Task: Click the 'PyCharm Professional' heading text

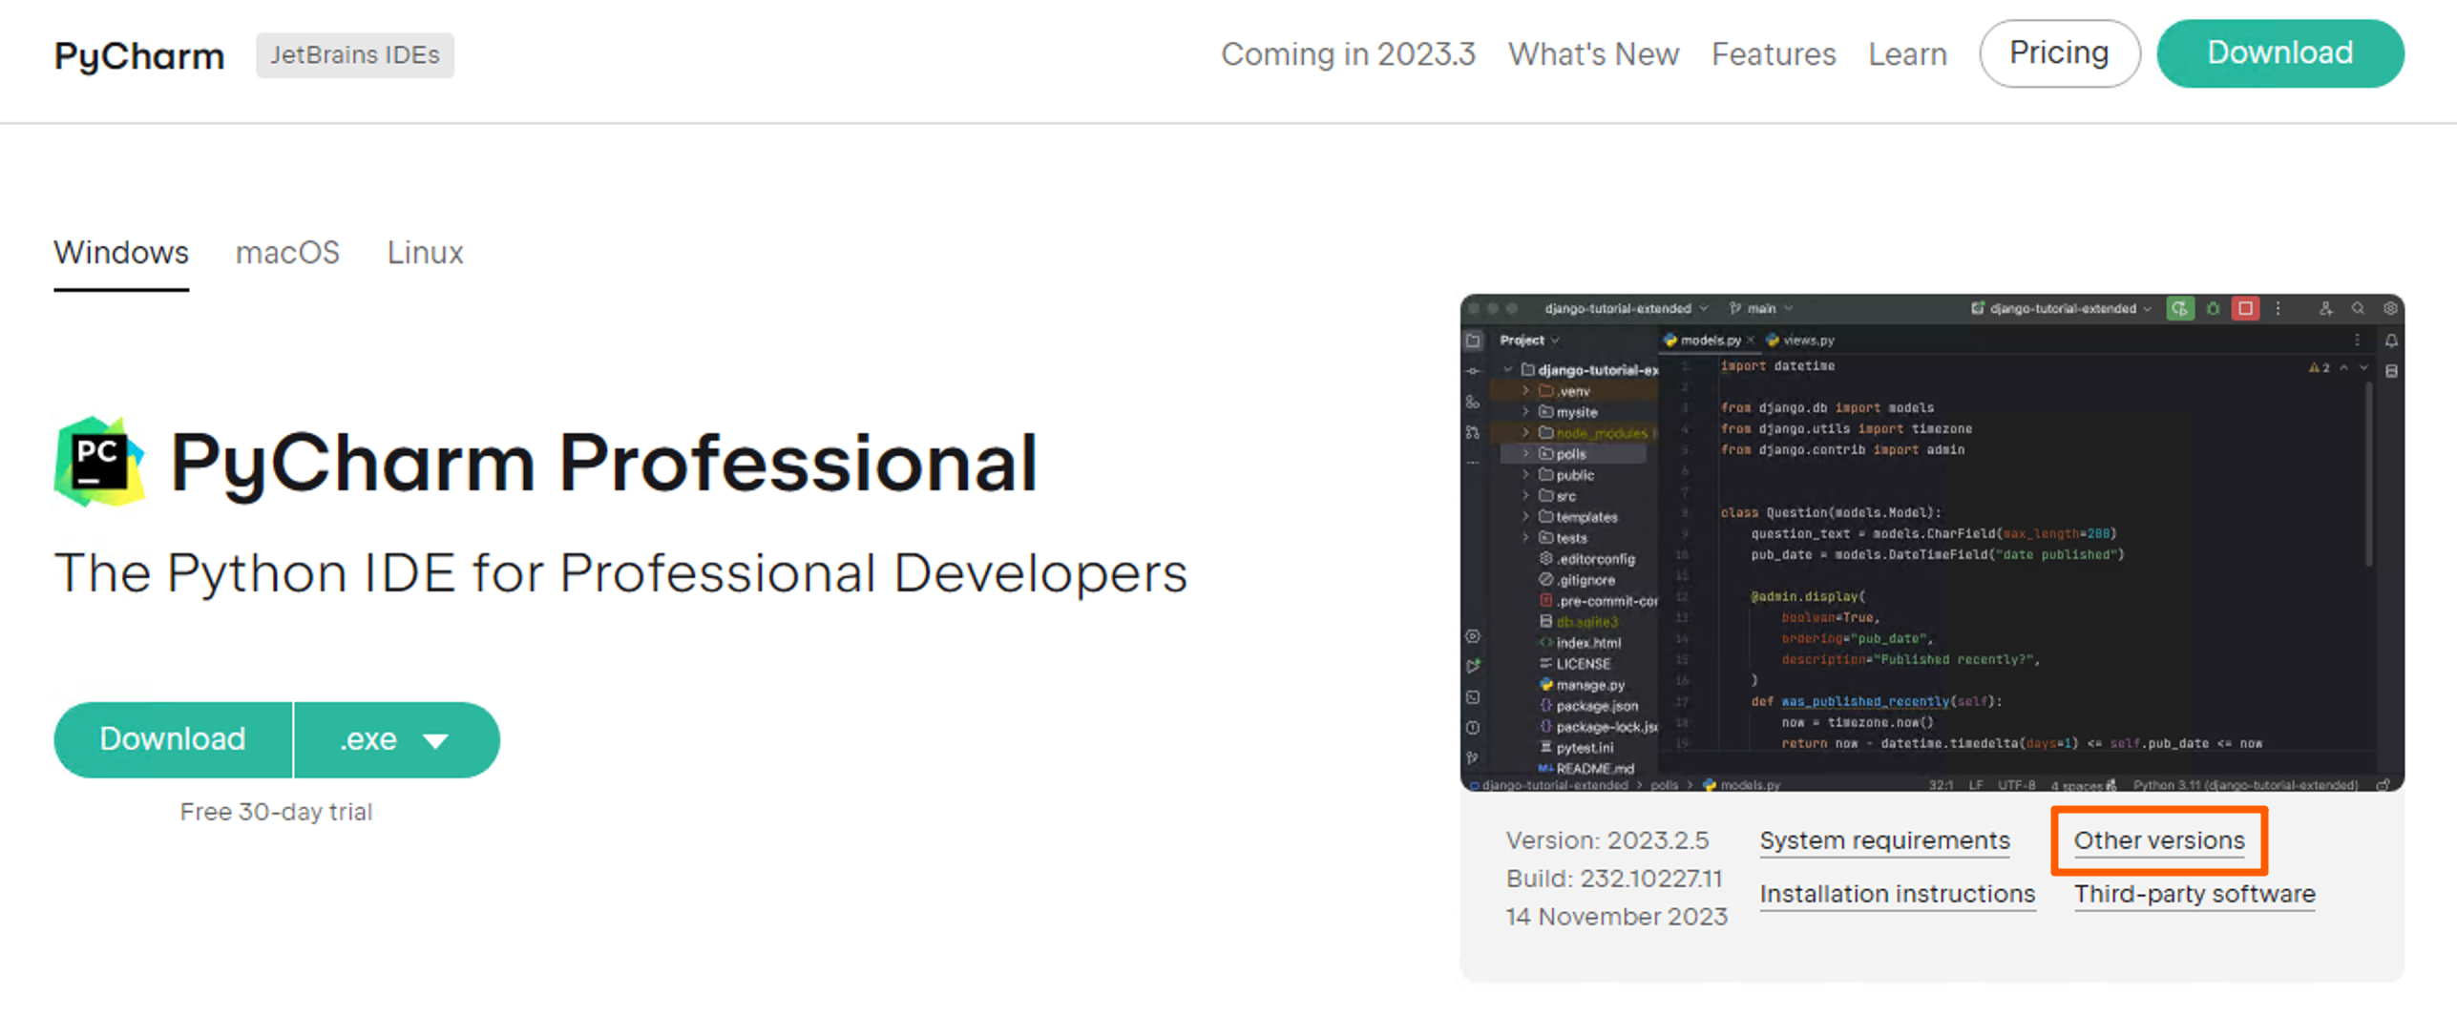Action: [604, 464]
